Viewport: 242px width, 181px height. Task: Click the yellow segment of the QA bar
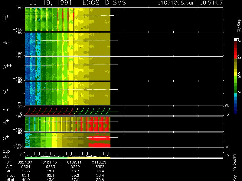tap(89, 158)
